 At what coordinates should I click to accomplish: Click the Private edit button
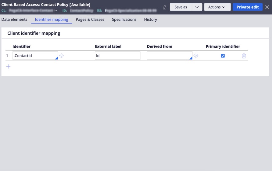(x=247, y=7)
